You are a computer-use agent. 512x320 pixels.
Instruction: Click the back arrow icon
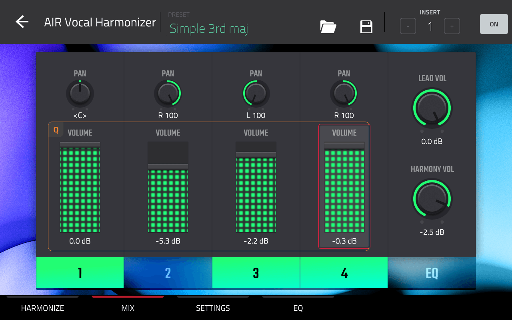click(22, 22)
